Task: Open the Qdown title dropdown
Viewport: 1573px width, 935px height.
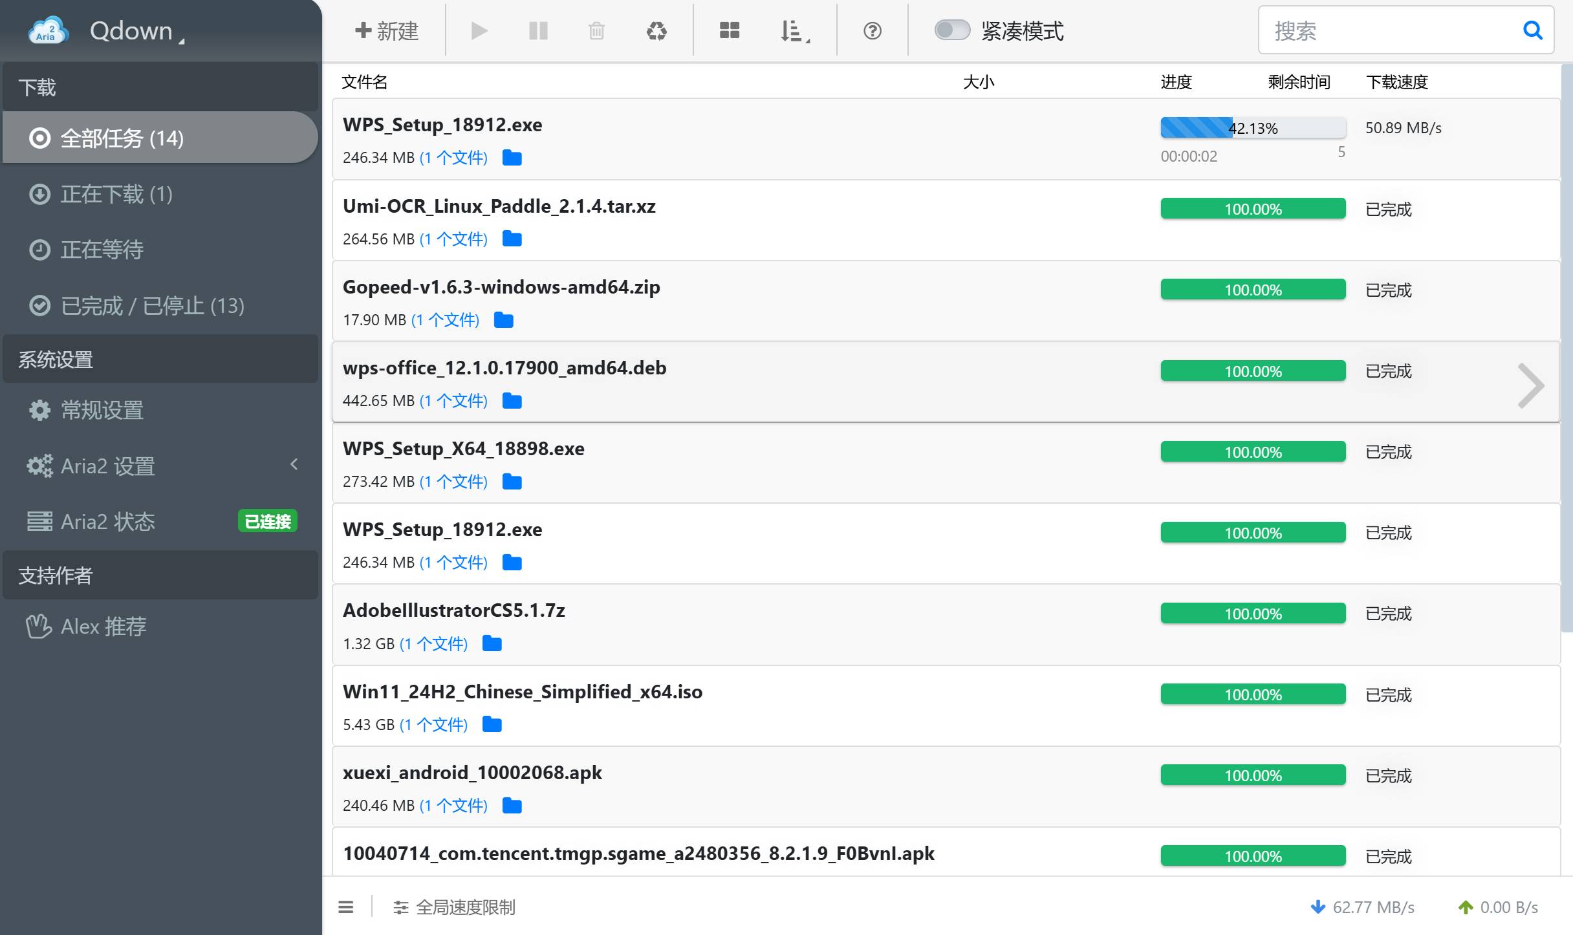Action: (137, 31)
